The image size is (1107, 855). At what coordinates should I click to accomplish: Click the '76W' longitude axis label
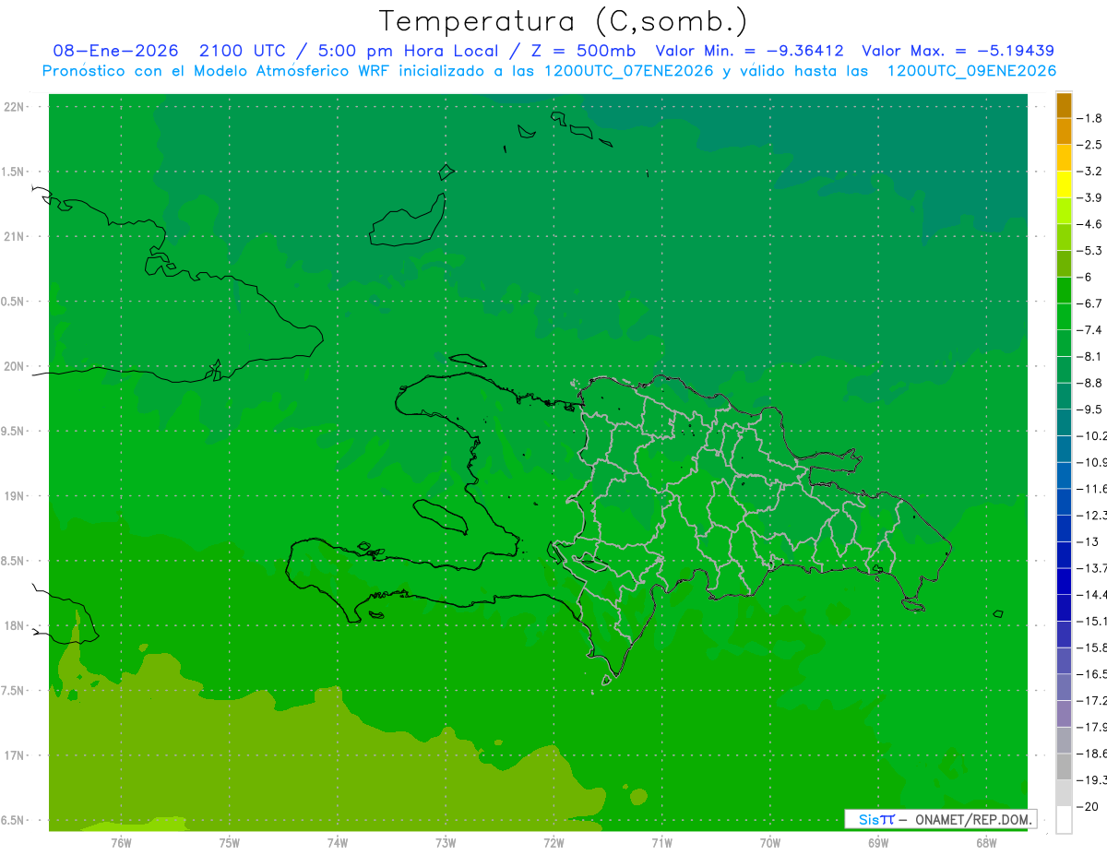pos(121,843)
